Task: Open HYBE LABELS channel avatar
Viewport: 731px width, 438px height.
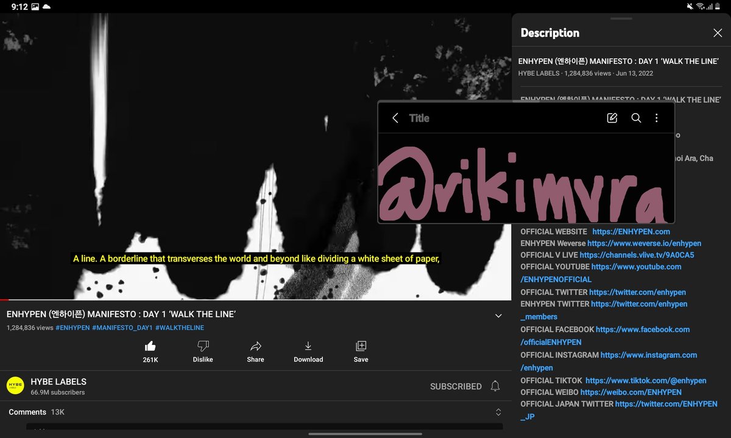Action: coord(15,386)
